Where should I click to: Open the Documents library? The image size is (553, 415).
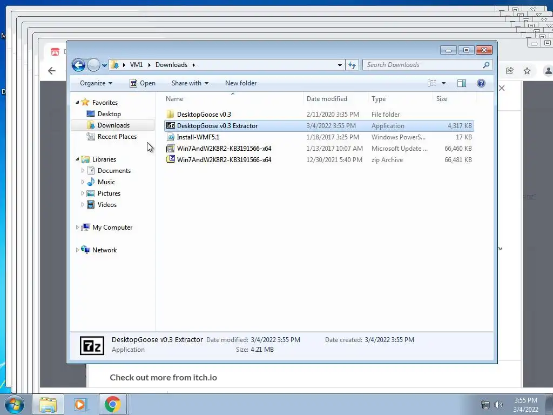tap(114, 171)
